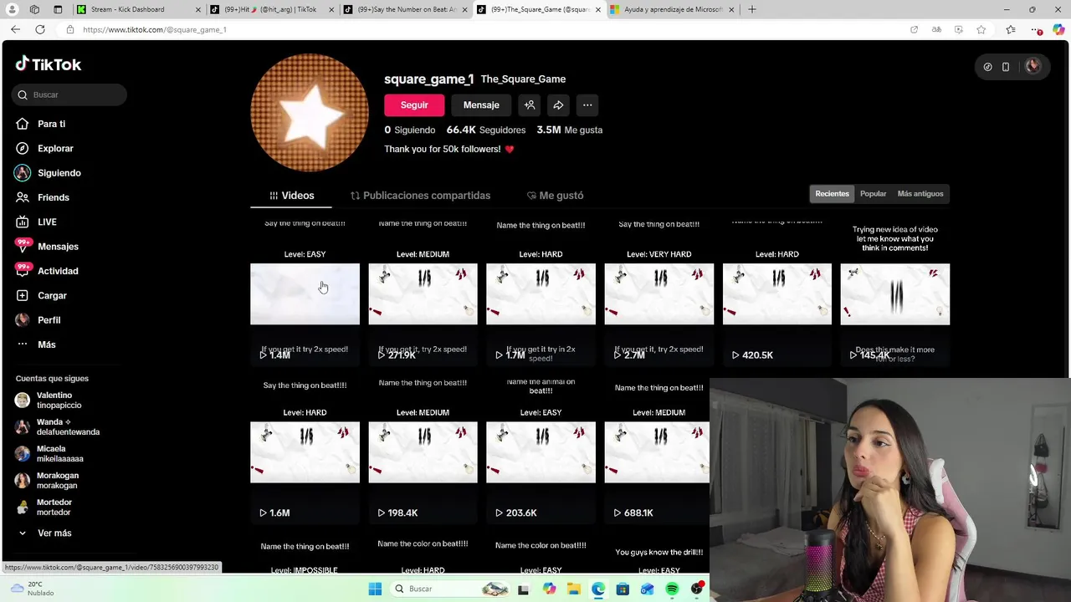
Task: Select the Videos tab
Action: tap(291, 196)
